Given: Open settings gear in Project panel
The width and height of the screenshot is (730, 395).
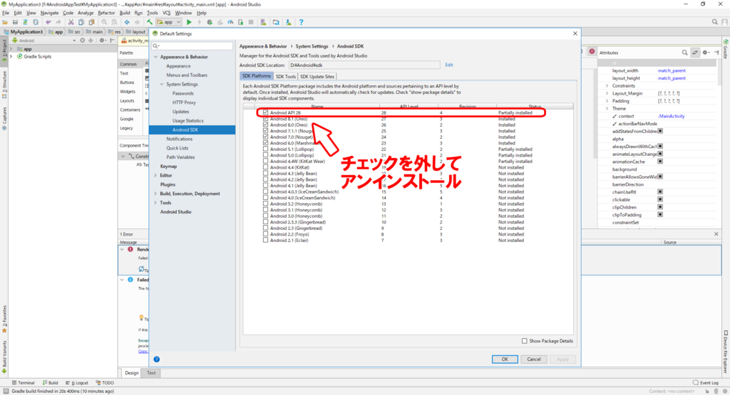Looking at the screenshot, I should [103, 41].
